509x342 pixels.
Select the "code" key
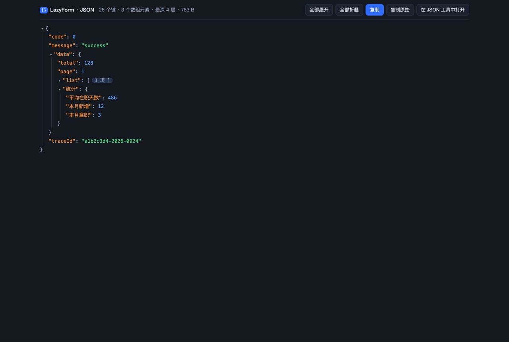(x=57, y=37)
